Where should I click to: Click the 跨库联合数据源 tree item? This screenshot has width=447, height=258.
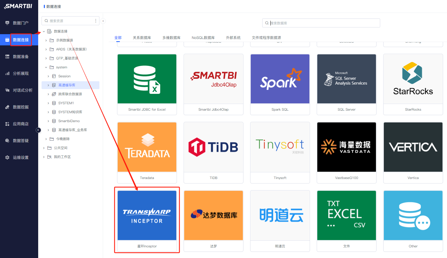[x=70, y=94]
